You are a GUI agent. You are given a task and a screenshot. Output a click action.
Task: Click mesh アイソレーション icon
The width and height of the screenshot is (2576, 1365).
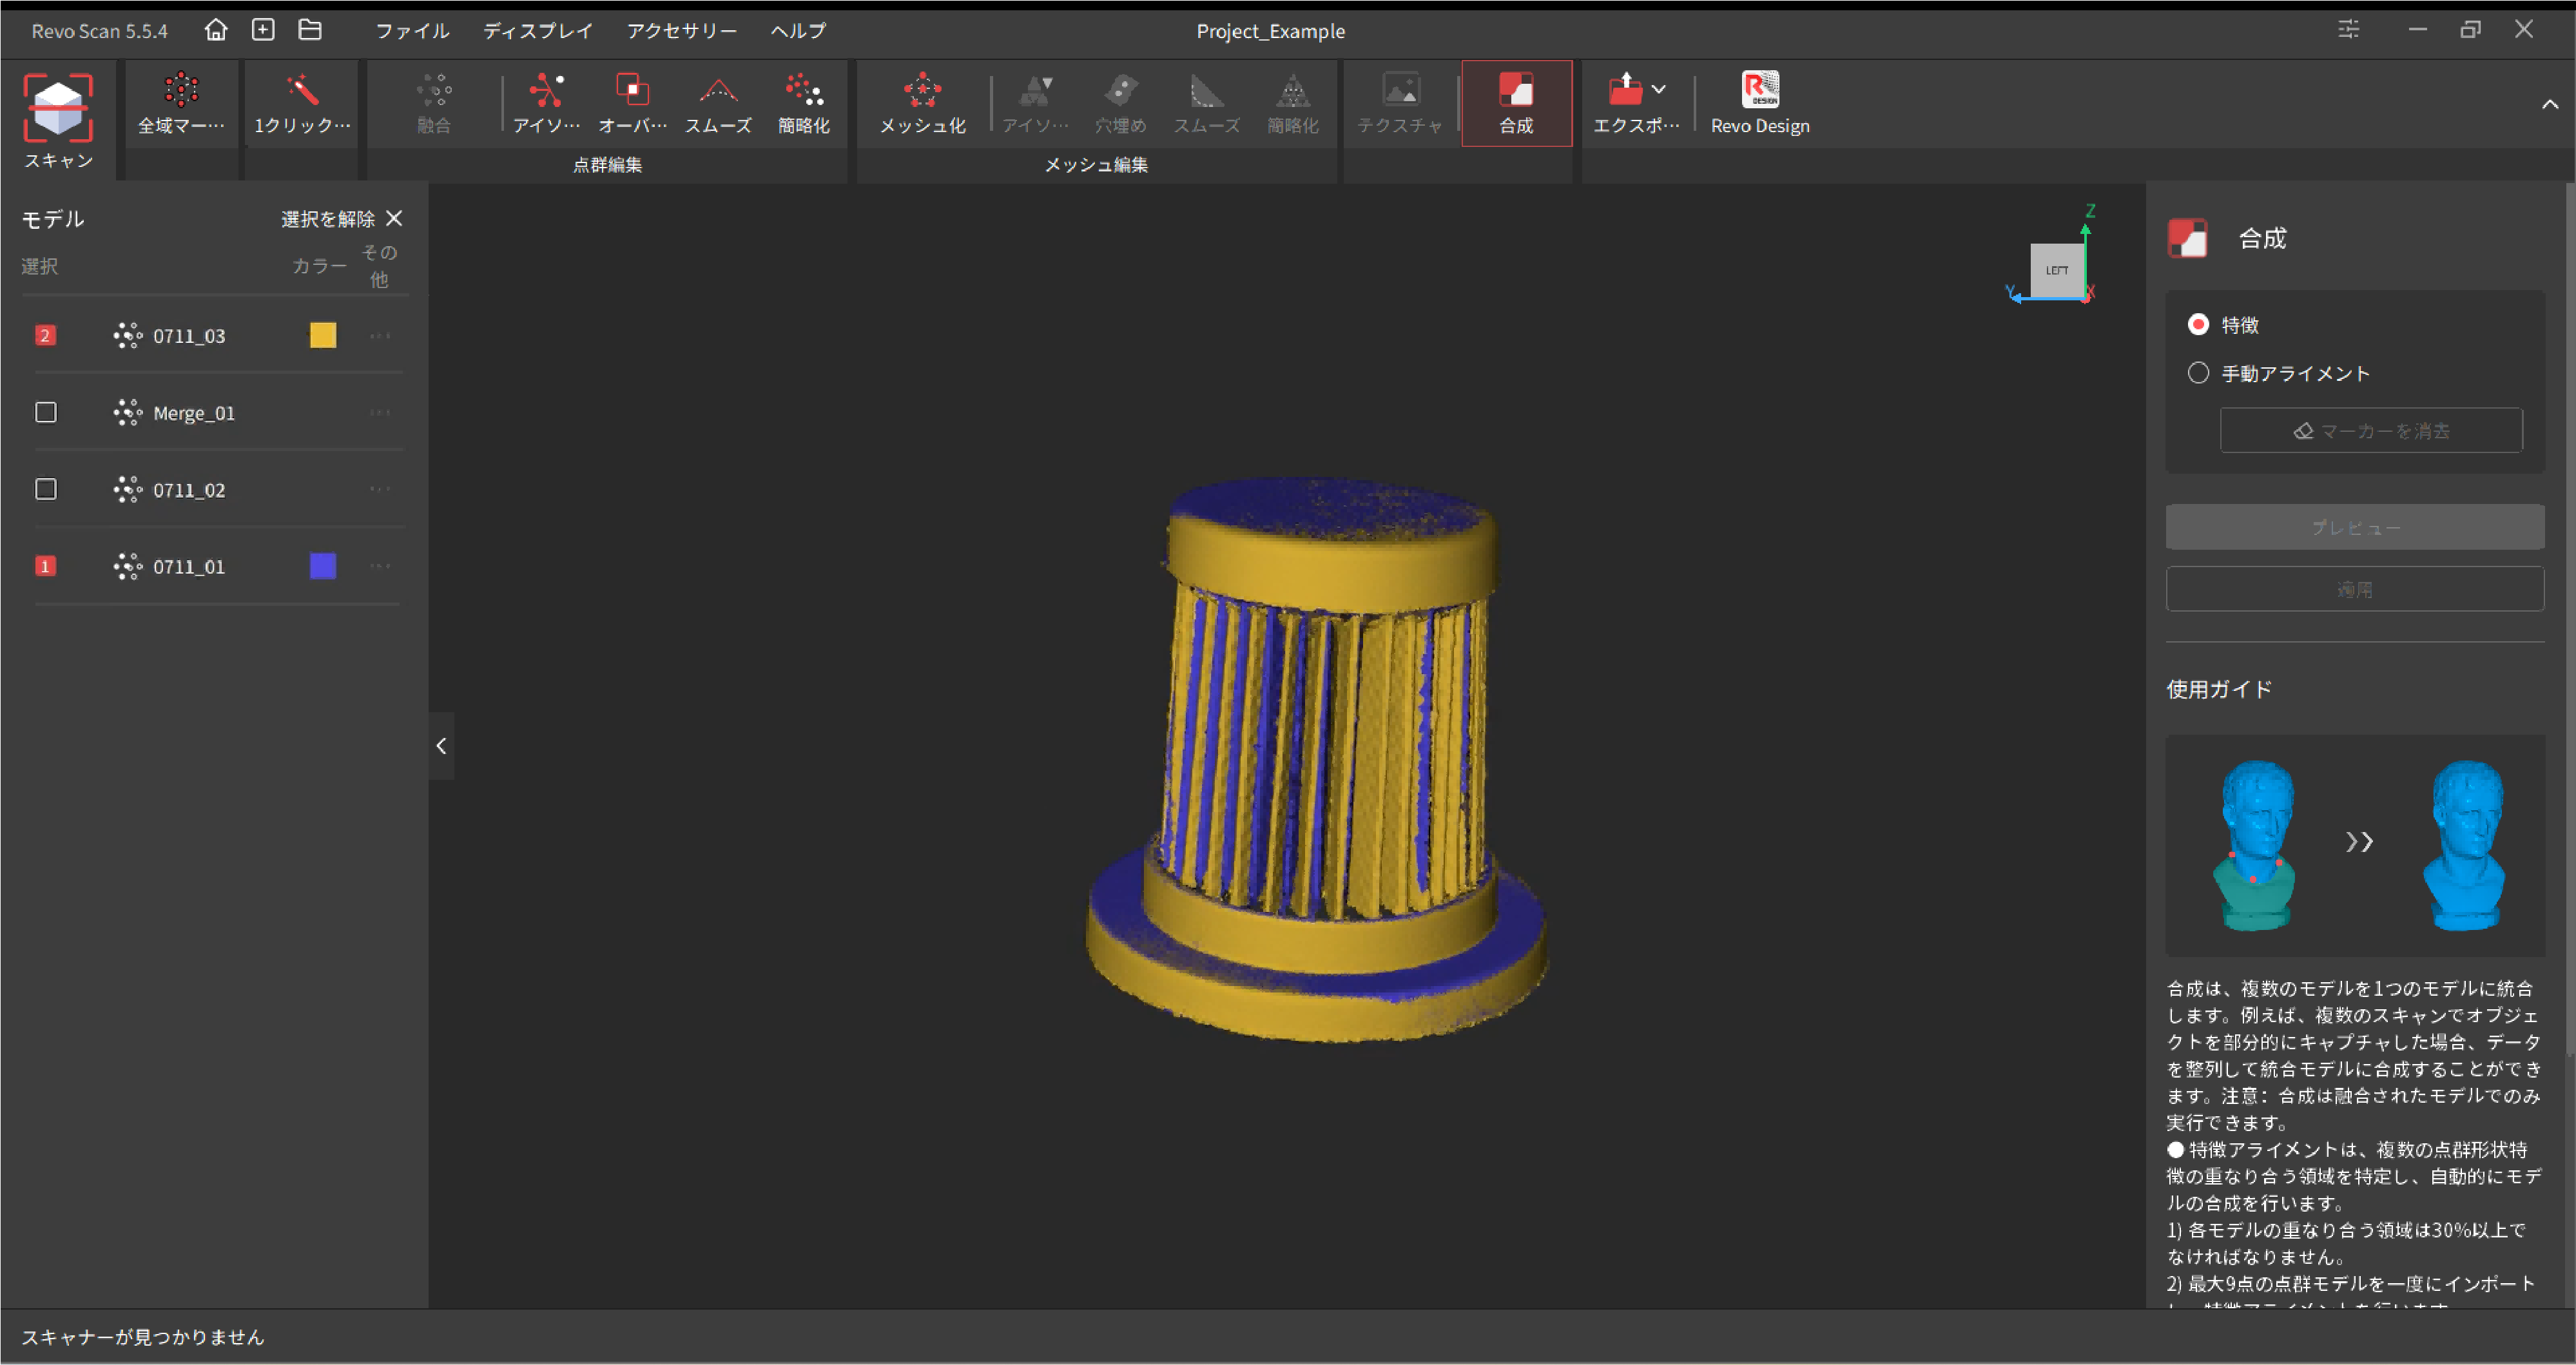coord(1035,102)
